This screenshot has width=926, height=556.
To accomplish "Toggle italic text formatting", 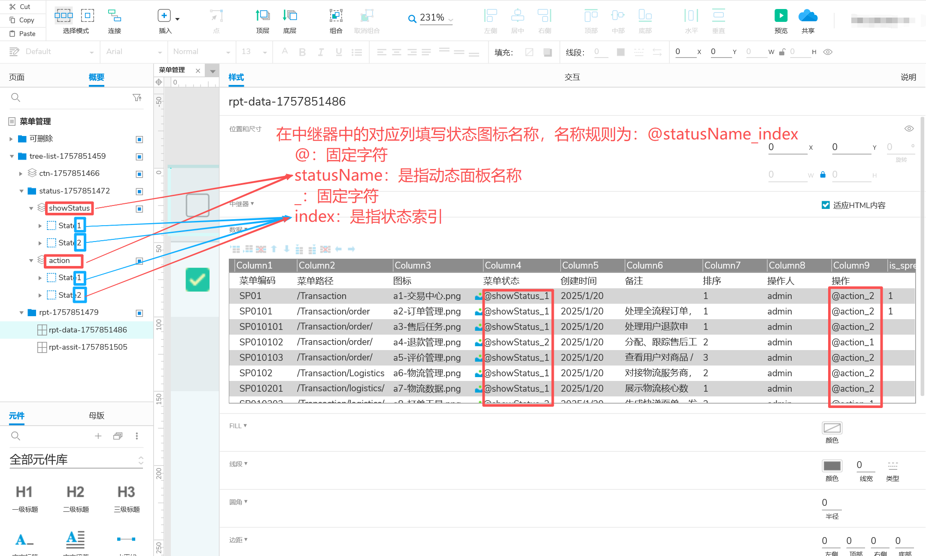I will coord(321,52).
